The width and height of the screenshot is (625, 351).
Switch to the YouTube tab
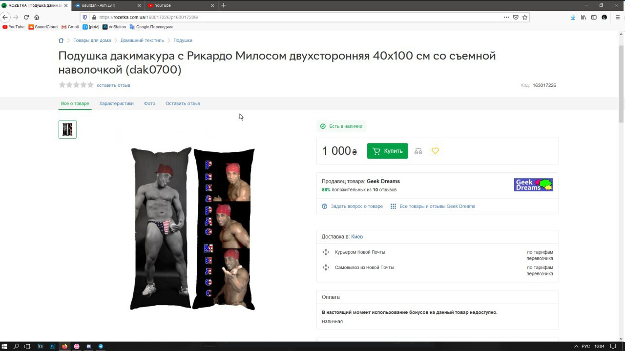(182, 5)
